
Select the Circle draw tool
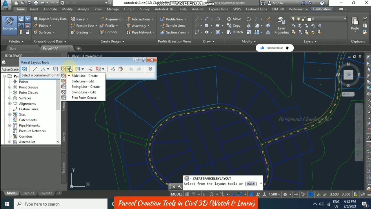(x=207, y=26)
